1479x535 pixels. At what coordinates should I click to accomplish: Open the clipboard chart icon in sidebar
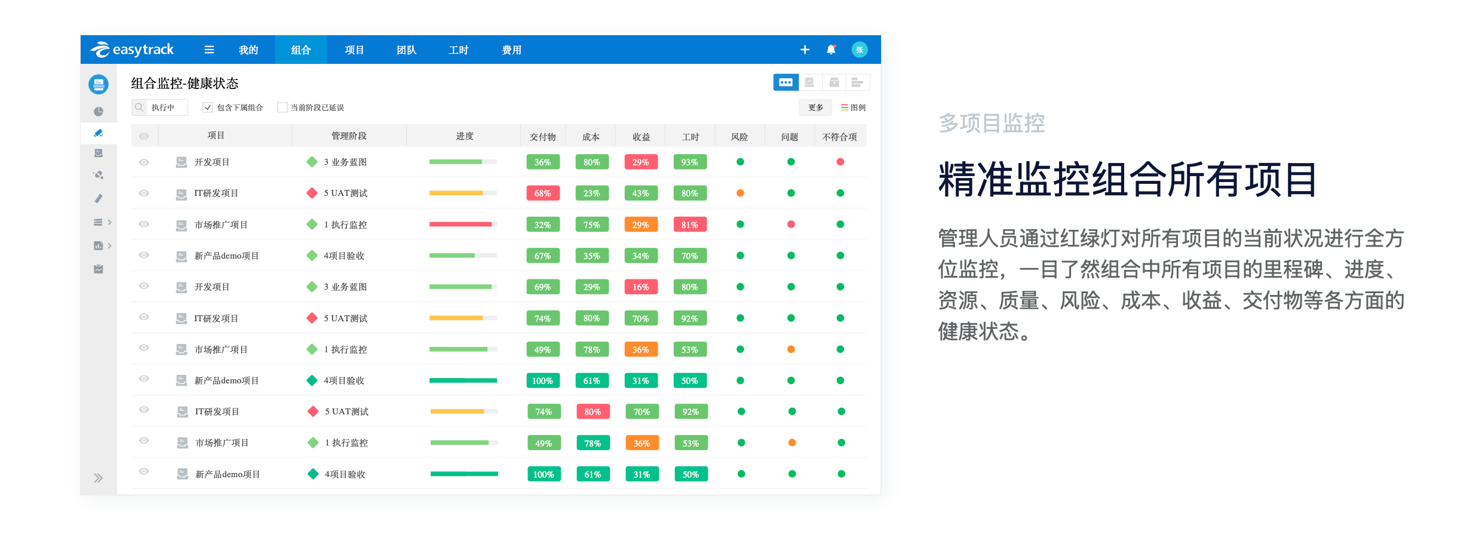[99, 269]
